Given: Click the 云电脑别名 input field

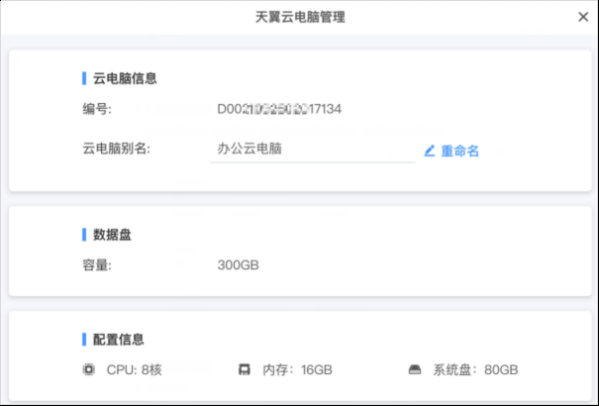Looking at the screenshot, I should tap(313, 149).
